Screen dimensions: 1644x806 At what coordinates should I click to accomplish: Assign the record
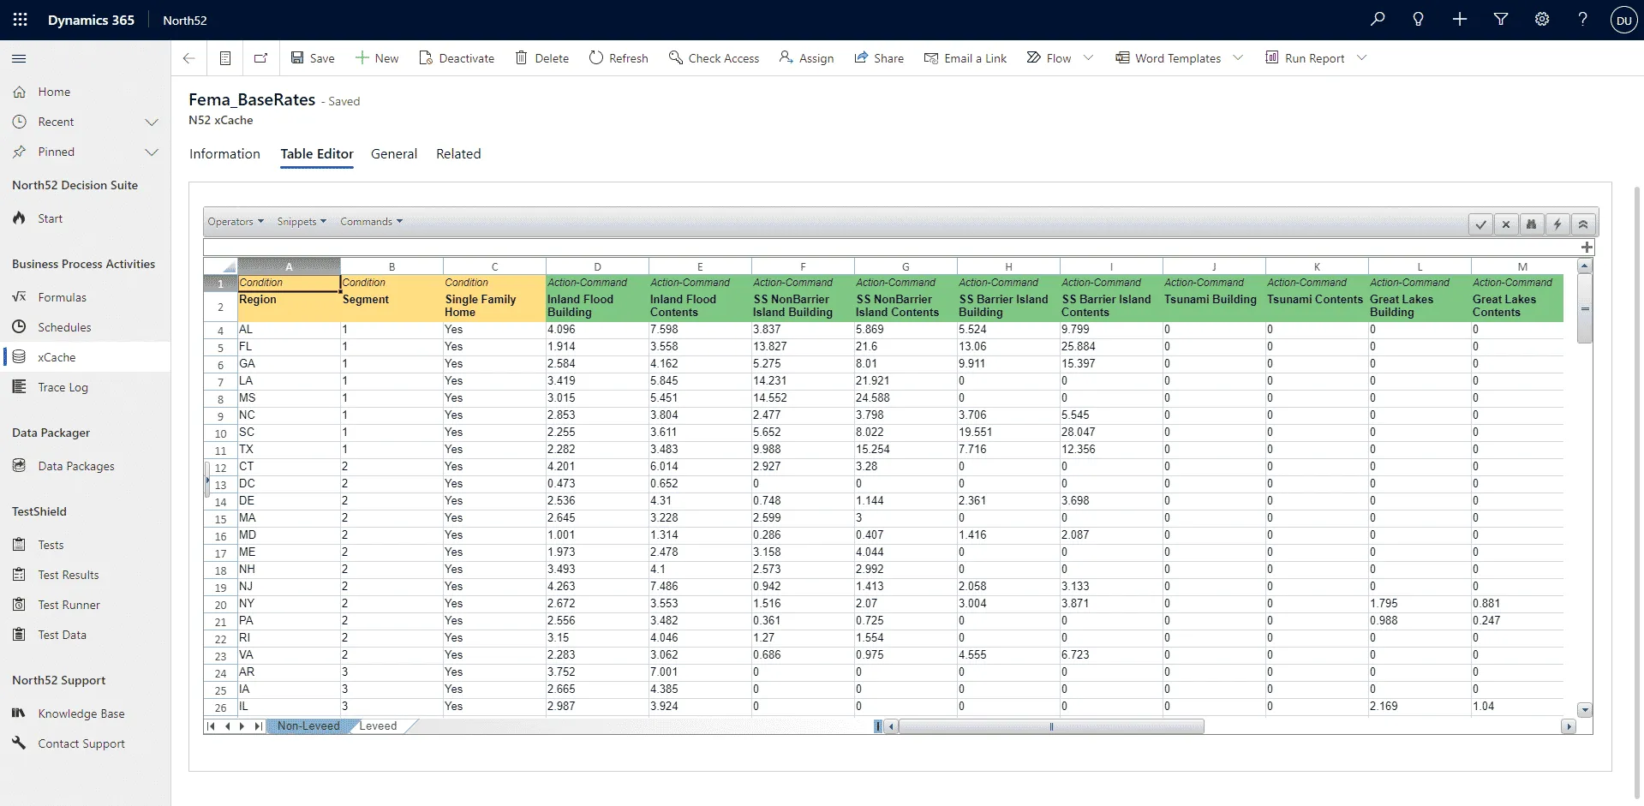[806, 58]
